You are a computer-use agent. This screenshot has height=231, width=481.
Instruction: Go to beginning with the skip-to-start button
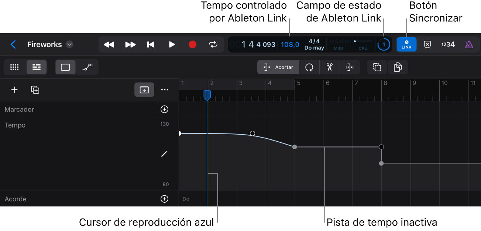pos(151,45)
